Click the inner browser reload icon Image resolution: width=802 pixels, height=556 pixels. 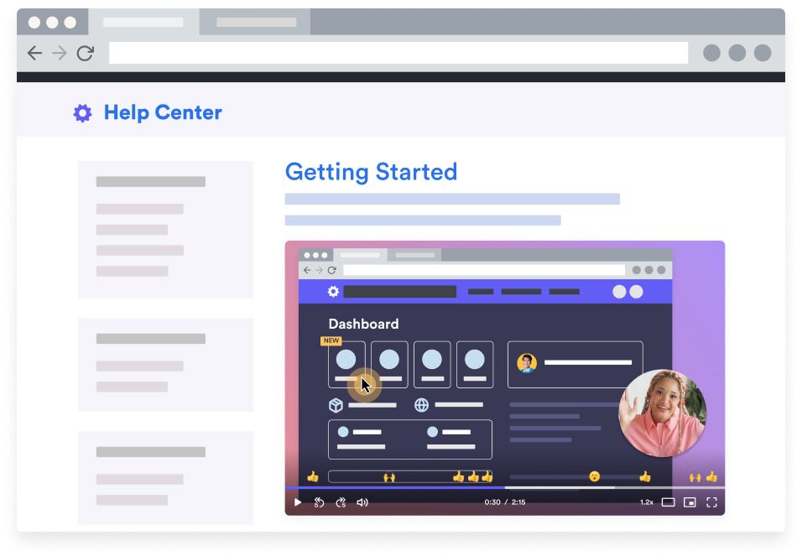coord(332,270)
